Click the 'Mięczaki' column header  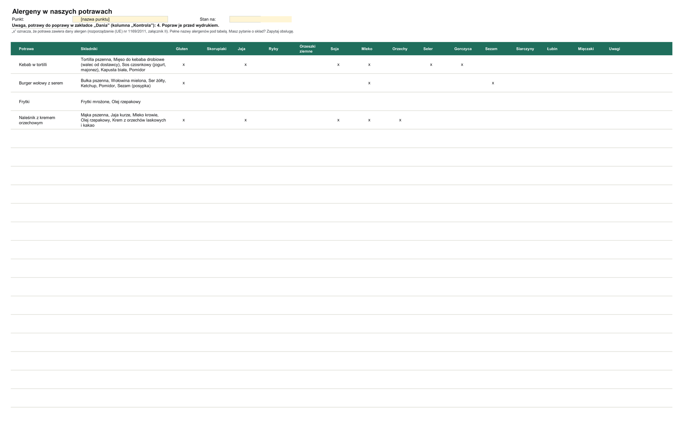point(586,49)
